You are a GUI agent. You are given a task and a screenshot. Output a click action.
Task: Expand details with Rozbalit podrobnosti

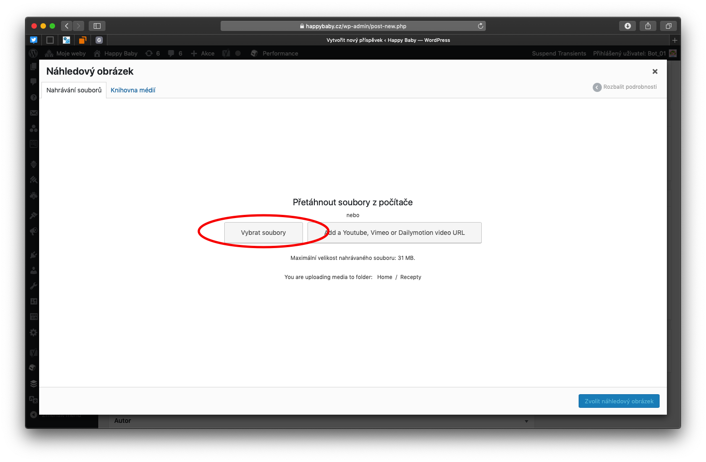pos(625,87)
